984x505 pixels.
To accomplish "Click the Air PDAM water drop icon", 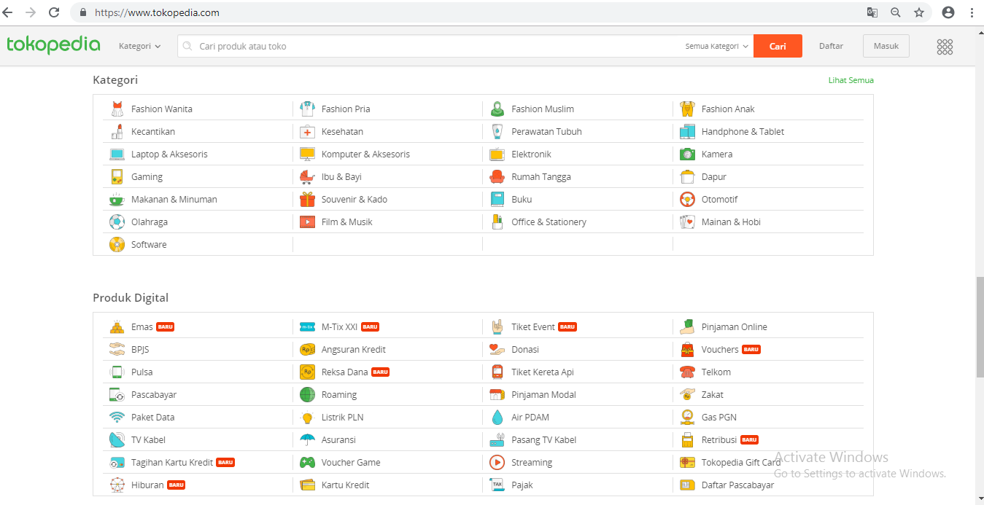I will [x=497, y=418].
